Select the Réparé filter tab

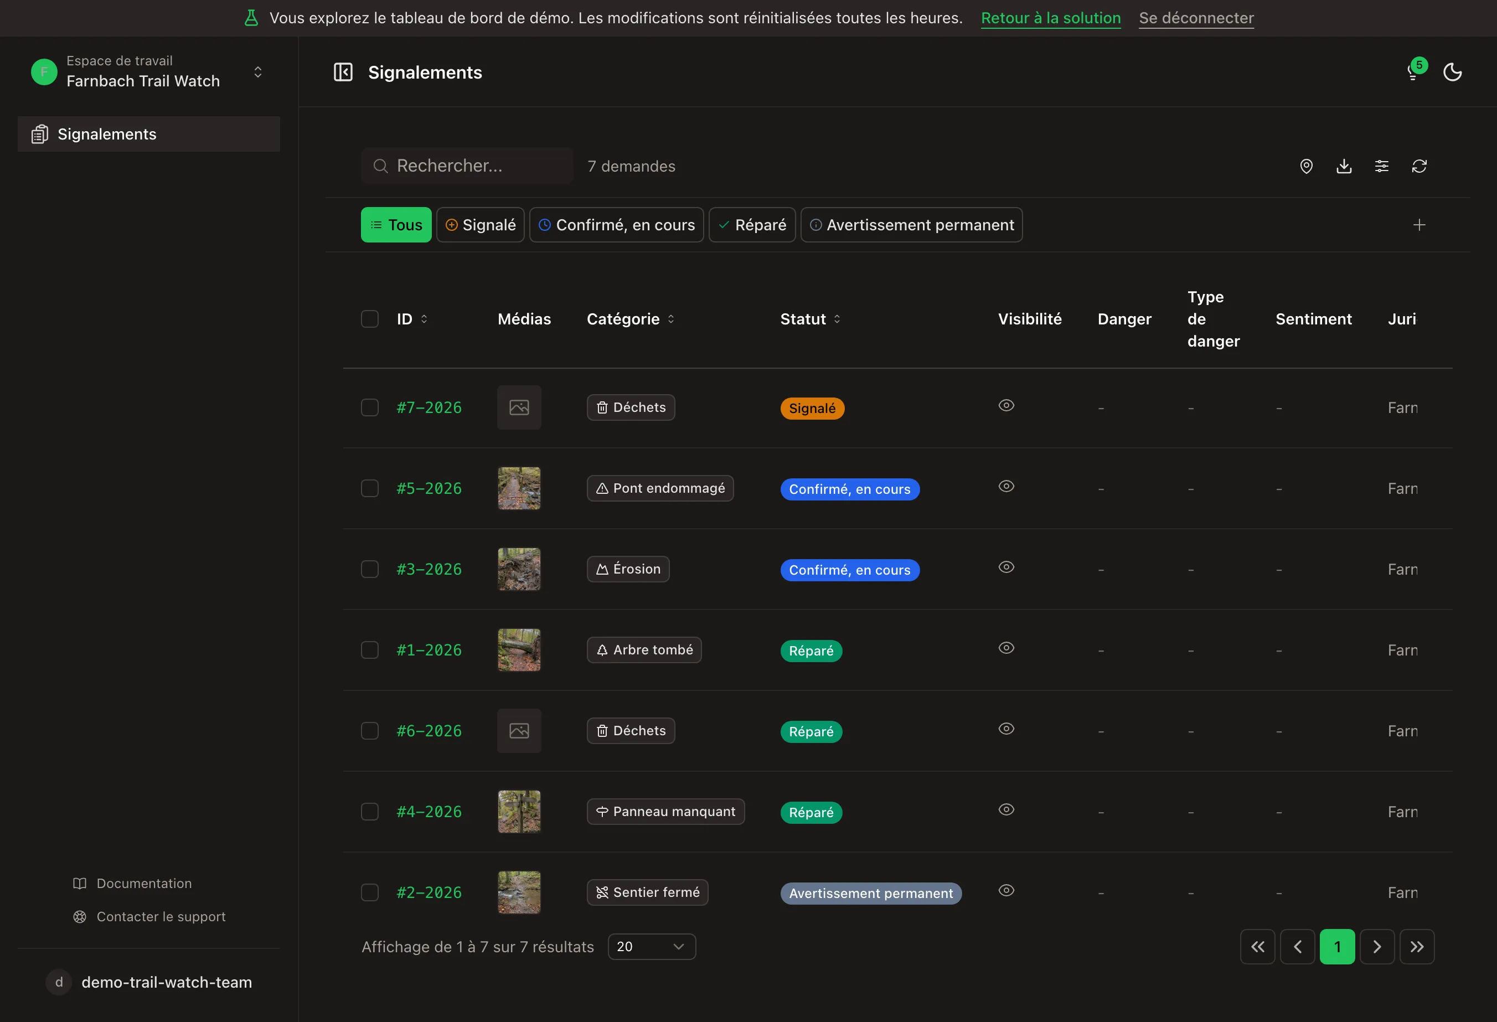(752, 225)
